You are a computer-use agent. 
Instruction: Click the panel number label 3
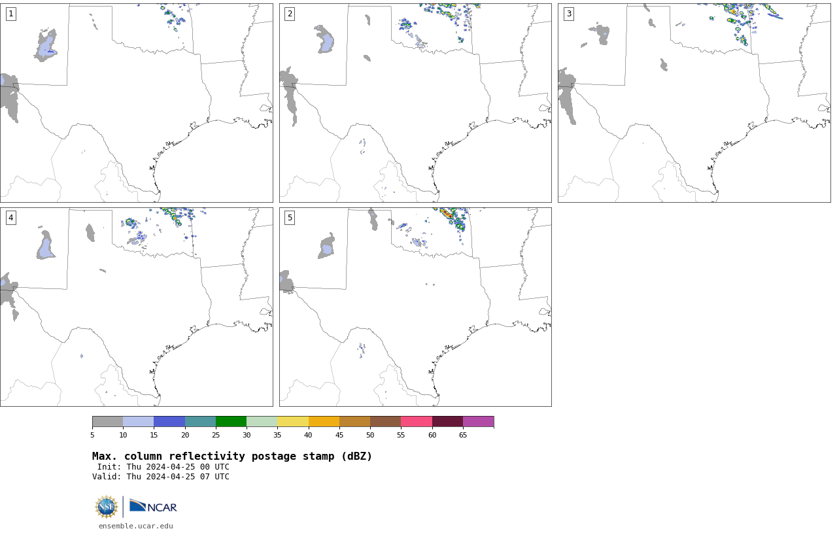tap(568, 14)
